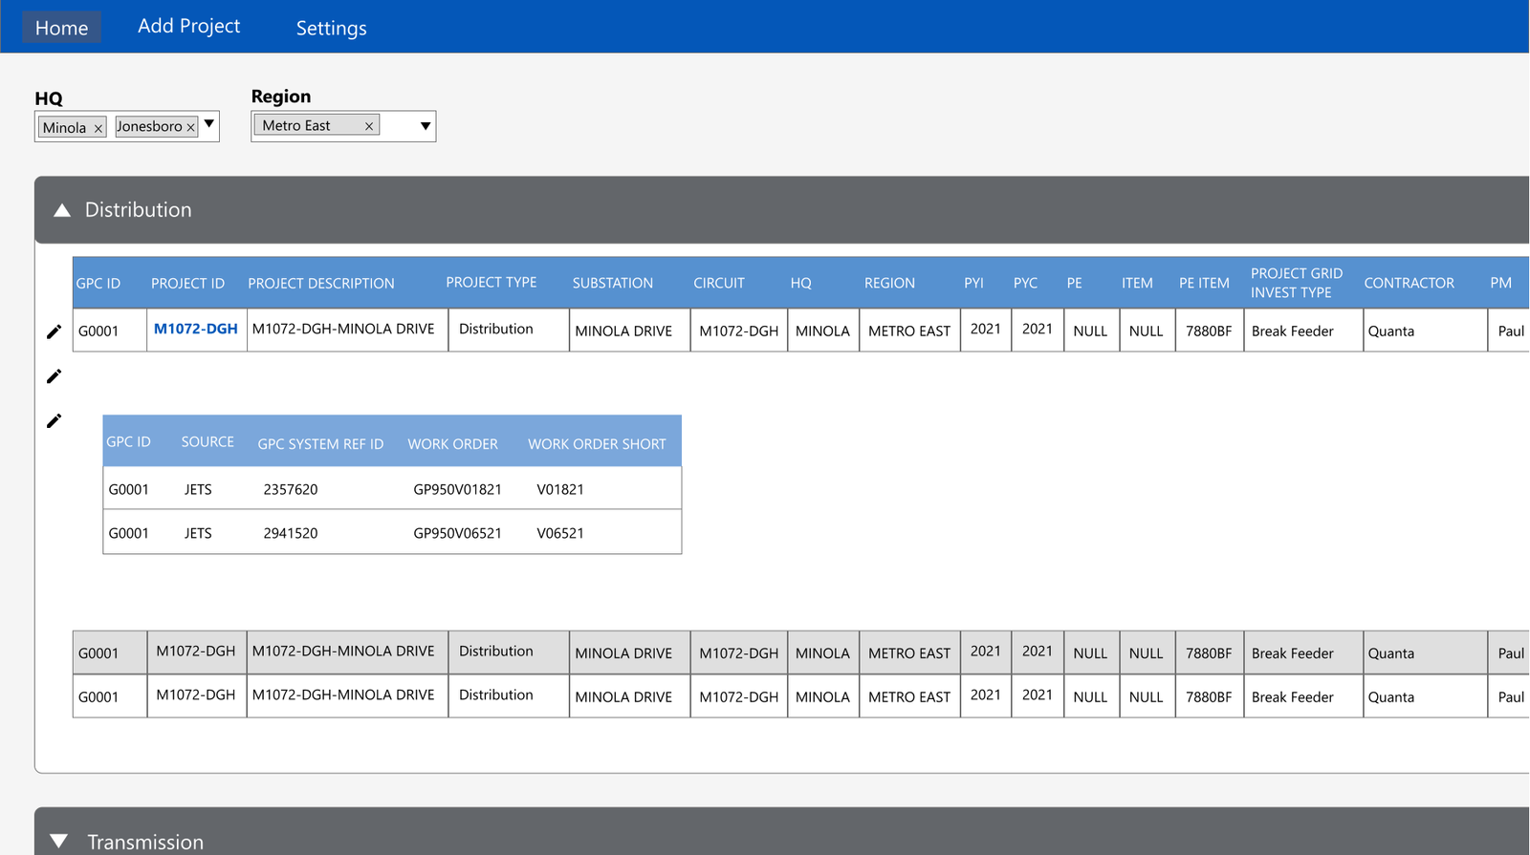Select 7880BF cell in first row

click(x=1209, y=331)
